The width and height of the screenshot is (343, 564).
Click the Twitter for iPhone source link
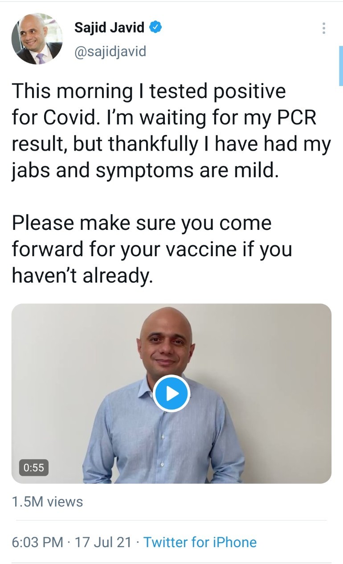tap(200, 542)
